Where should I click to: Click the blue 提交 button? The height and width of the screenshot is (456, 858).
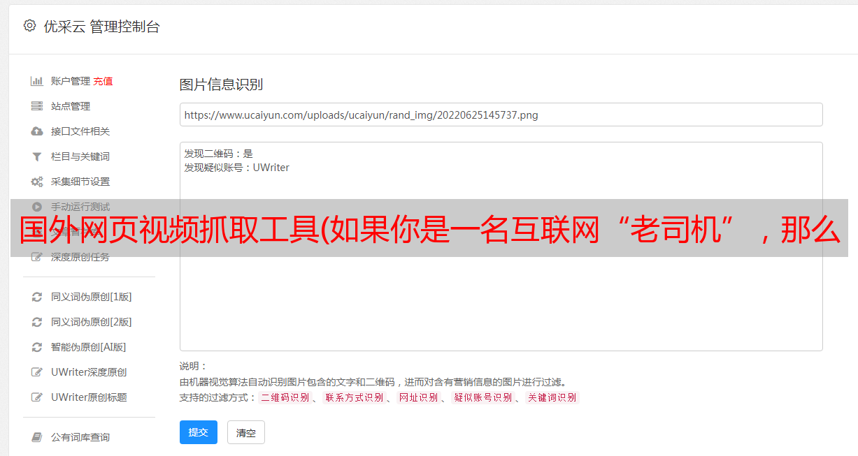199,432
